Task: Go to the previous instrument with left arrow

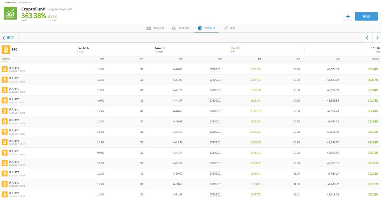Action: tap(367, 38)
